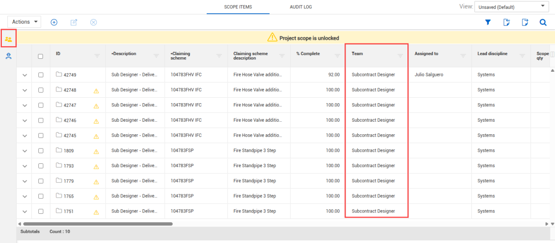This screenshot has height=243, width=555.
Task: Click the search magnifier icon
Action: click(543, 22)
